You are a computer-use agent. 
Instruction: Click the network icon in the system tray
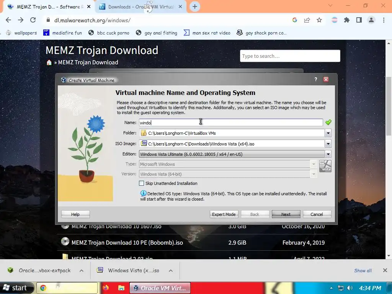340,288
